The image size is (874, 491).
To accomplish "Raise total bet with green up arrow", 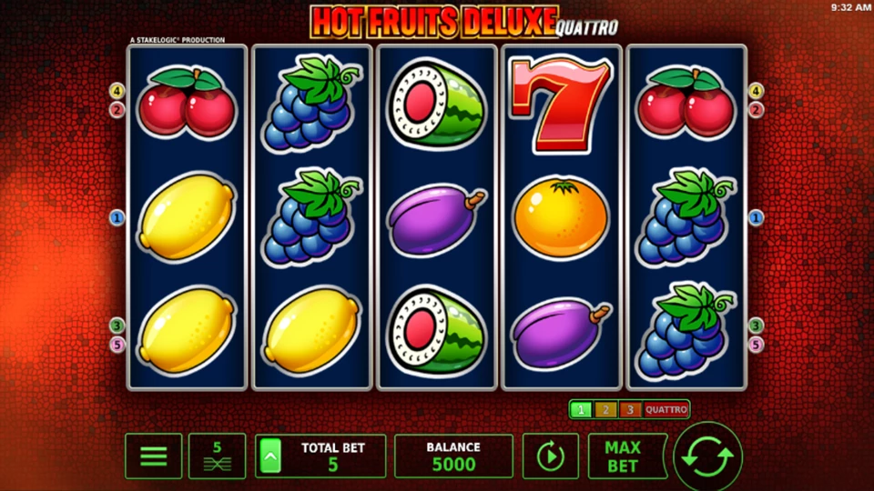I will click(270, 456).
